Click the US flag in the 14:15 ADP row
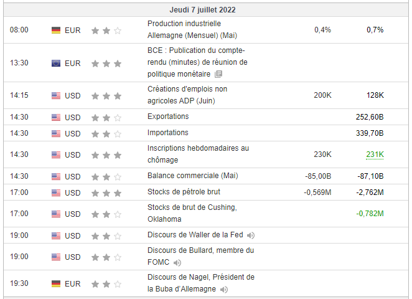The height and width of the screenshot is (299, 412). tap(56, 96)
